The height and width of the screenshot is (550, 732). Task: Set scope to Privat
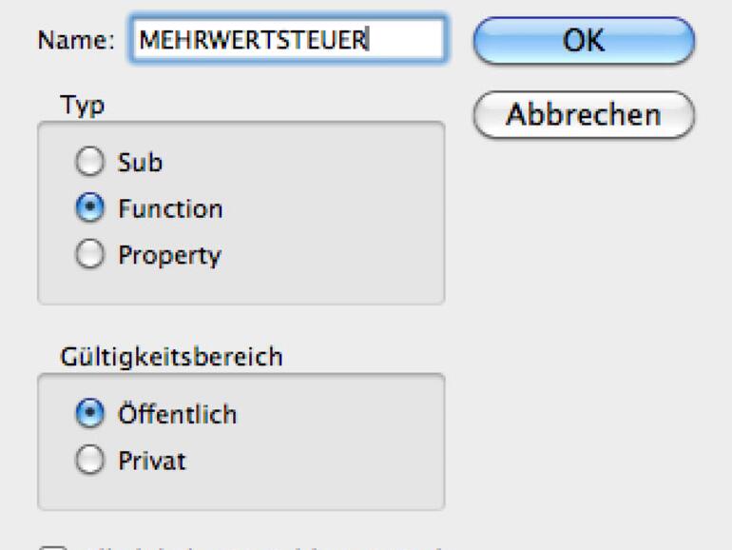[x=88, y=462]
